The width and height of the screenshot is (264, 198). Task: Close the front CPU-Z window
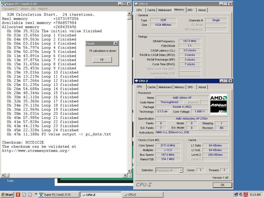(230, 81)
